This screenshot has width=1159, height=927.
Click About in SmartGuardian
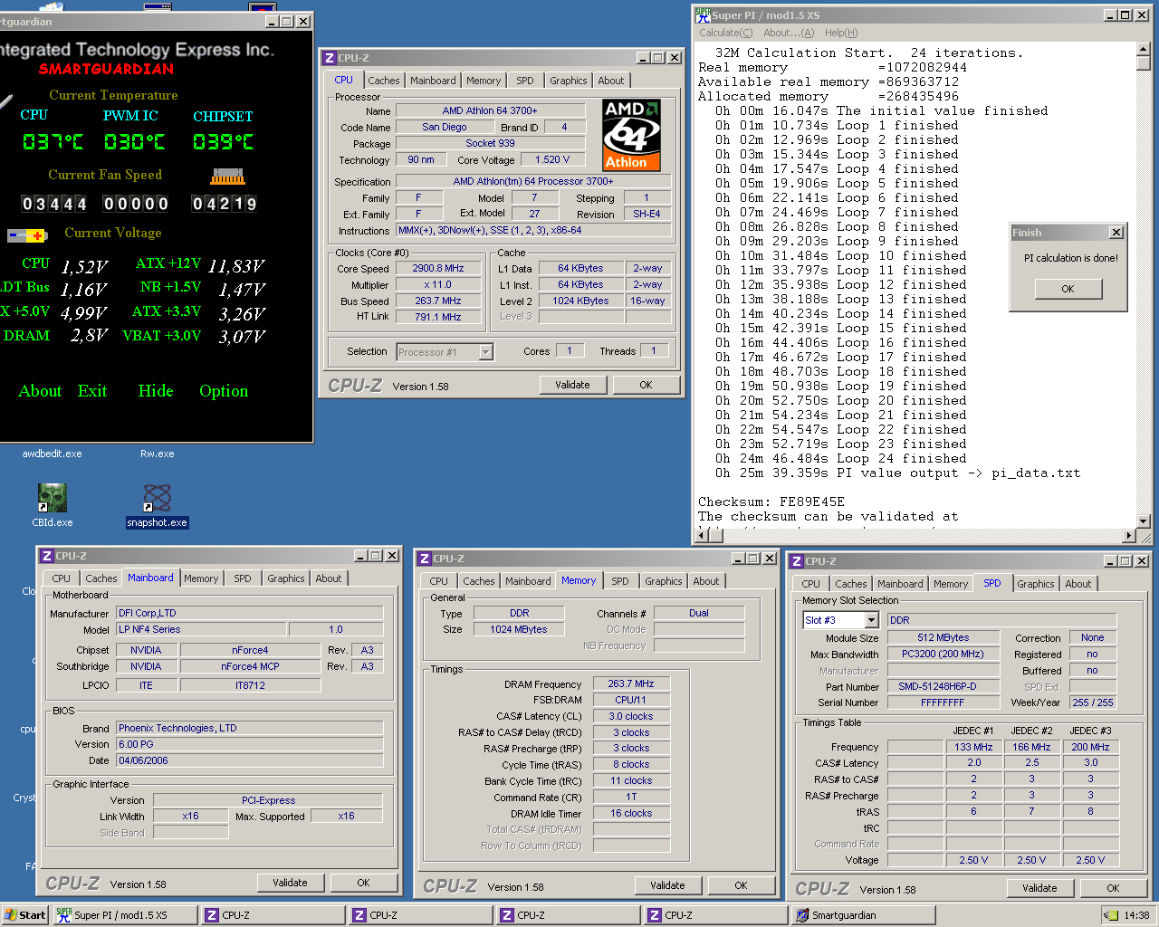[40, 391]
